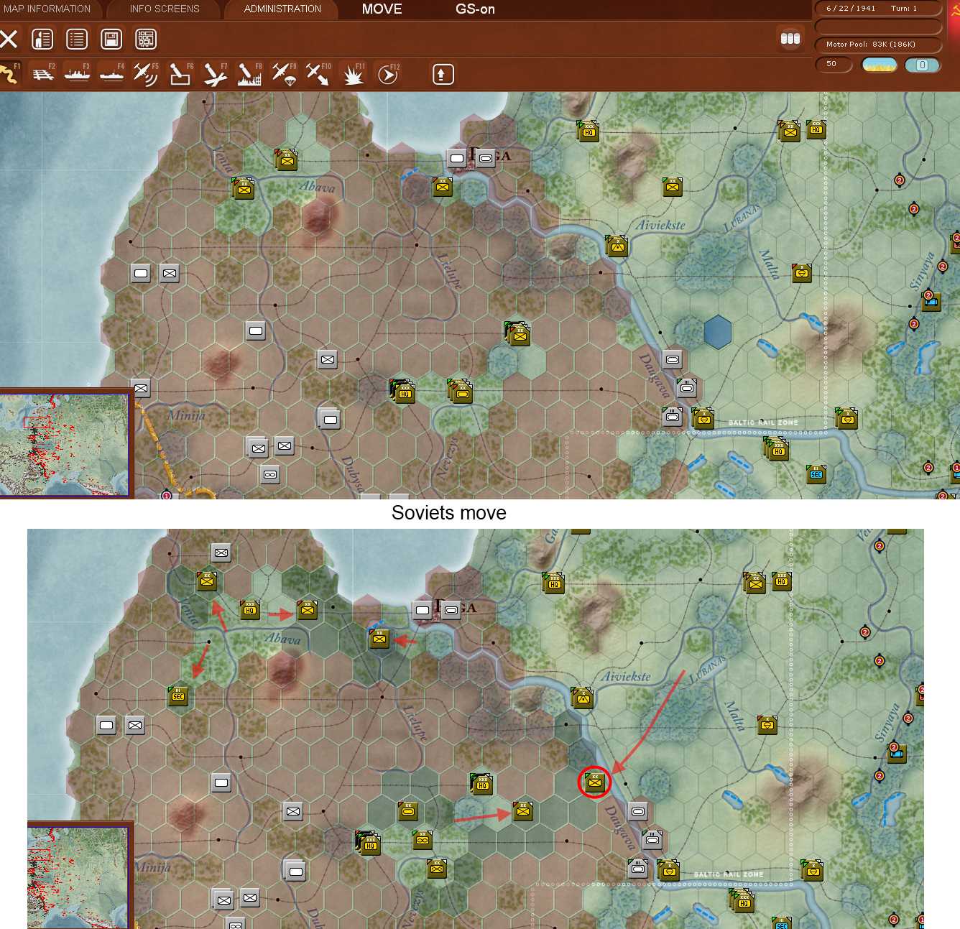Select the F10 air transfer mode
This screenshot has height=929, width=960.
pyautogui.click(x=318, y=74)
